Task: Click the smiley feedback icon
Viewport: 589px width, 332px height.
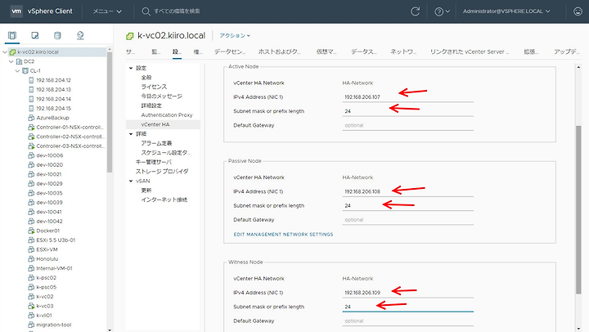Action: click(x=578, y=11)
